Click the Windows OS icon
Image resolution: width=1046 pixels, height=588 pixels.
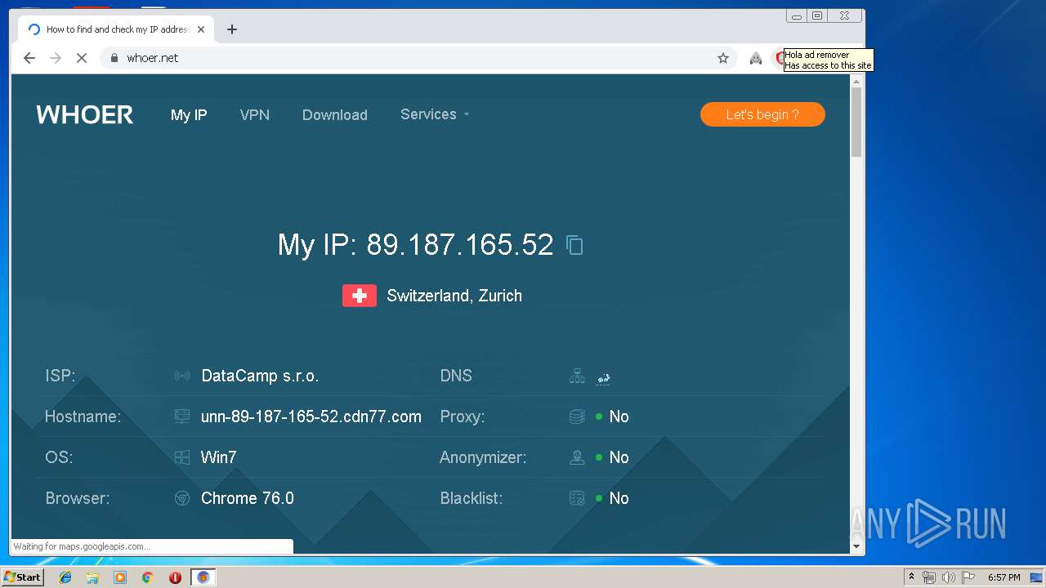pos(182,457)
